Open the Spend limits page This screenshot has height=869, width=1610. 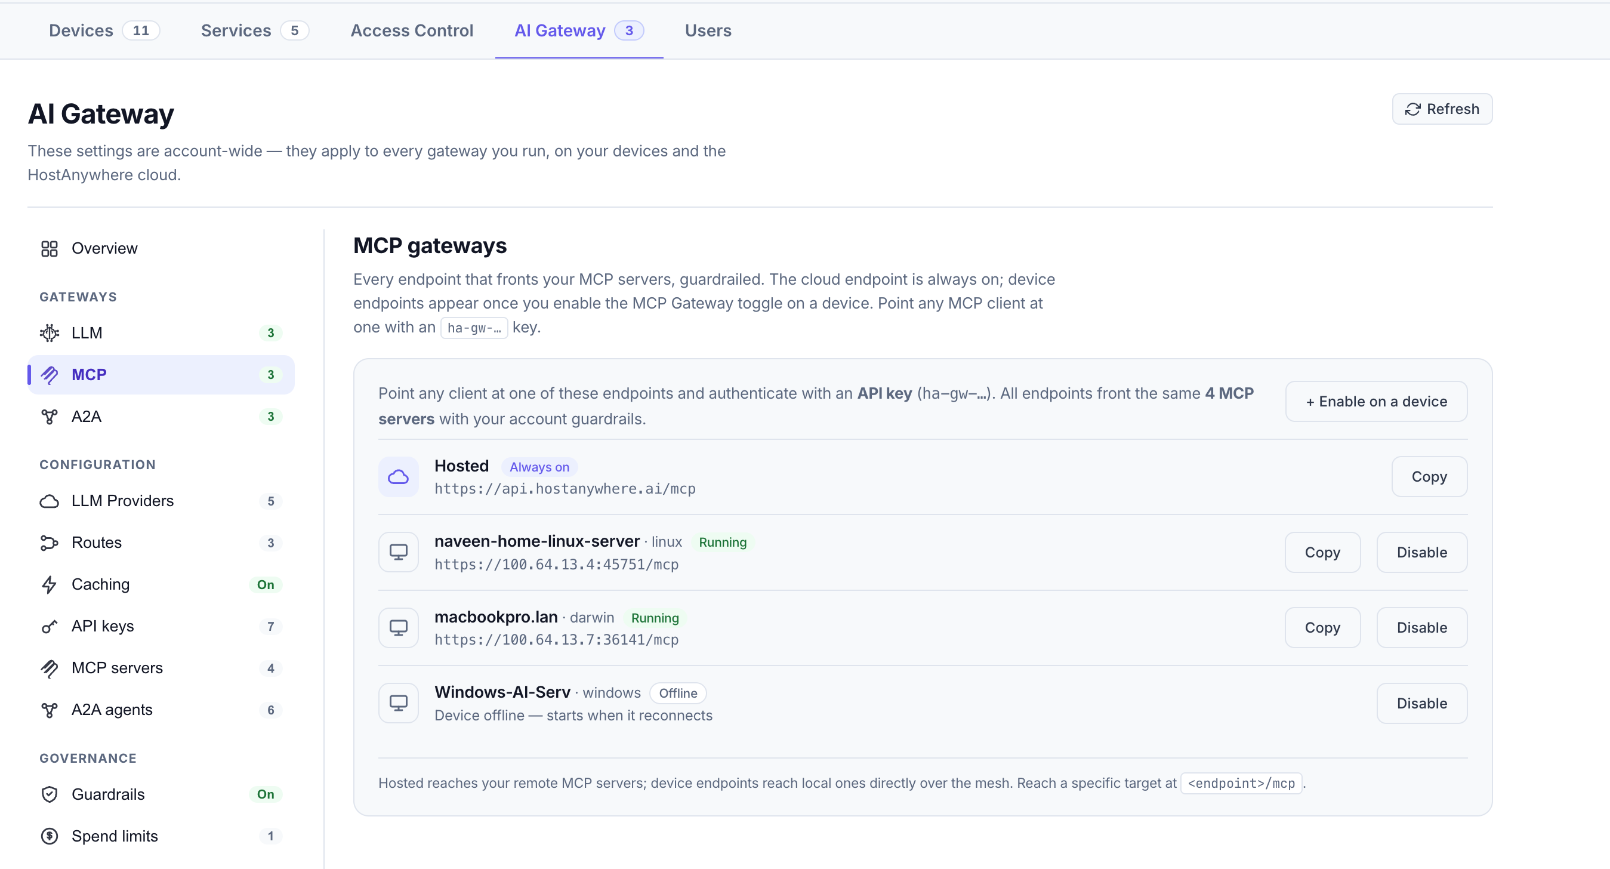pos(161,837)
